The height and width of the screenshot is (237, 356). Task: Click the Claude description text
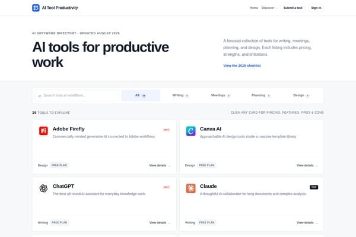click(x=253, y=194)
